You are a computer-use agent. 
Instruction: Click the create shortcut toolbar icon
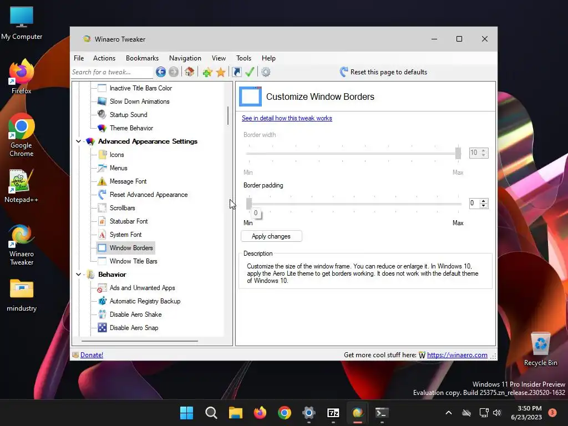pyautogui.click(x=237, y=72)
